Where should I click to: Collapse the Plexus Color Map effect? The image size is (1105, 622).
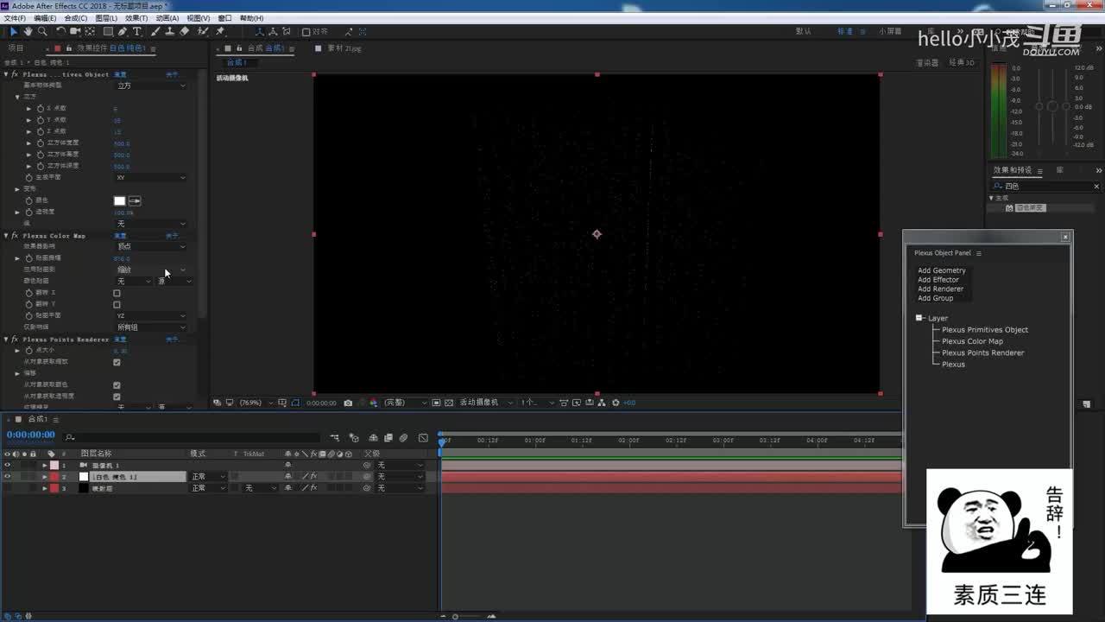tap(6, 236)
